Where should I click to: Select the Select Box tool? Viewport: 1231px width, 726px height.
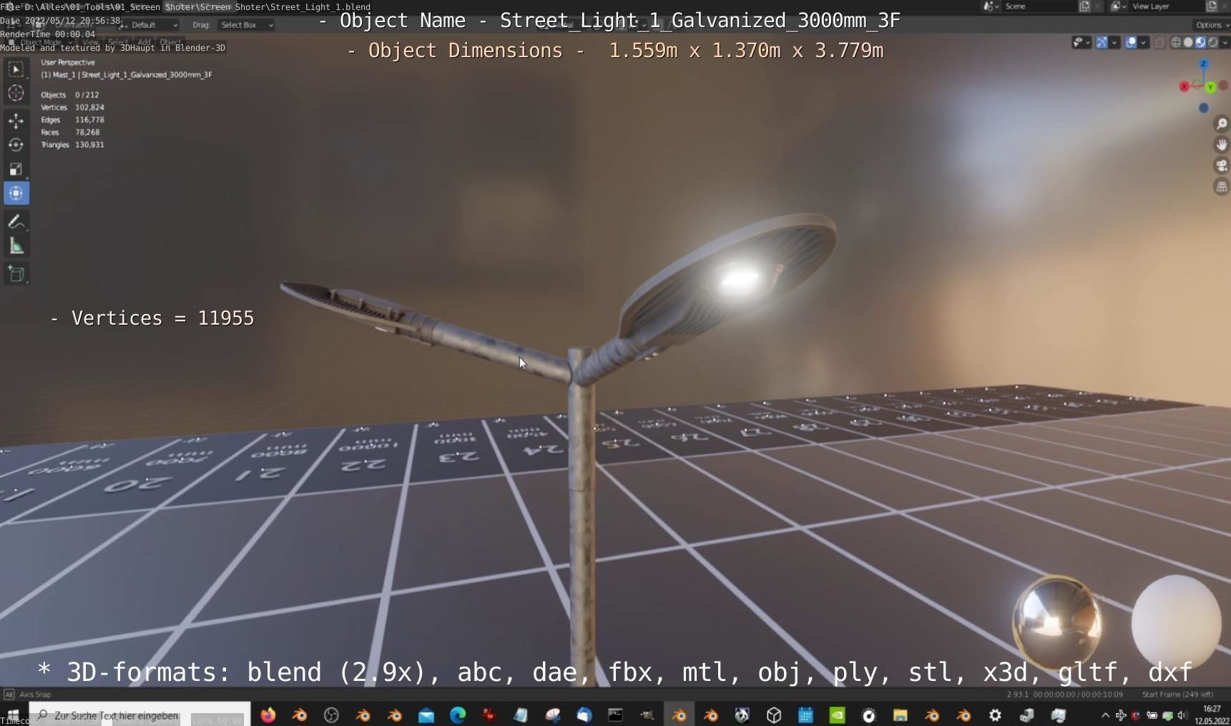pos(16,69)
